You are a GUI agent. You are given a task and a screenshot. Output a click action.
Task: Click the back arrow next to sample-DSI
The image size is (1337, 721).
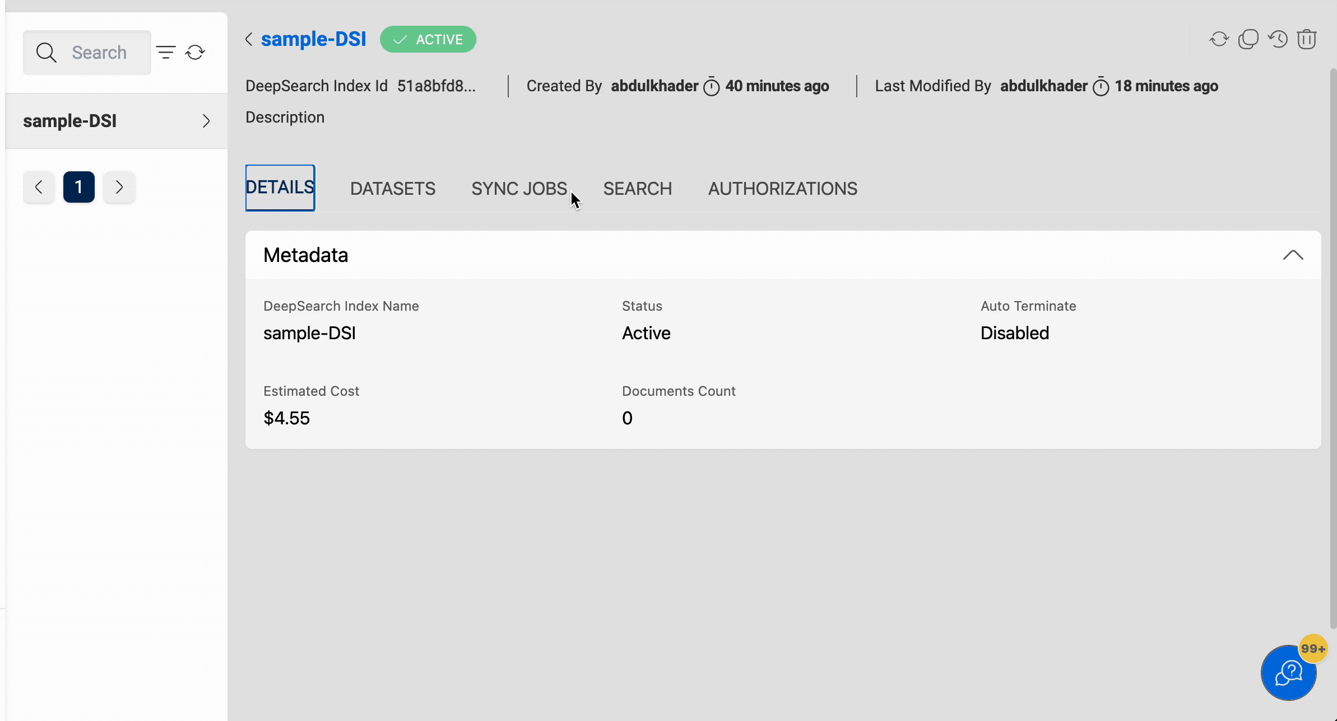coord(249,39)
